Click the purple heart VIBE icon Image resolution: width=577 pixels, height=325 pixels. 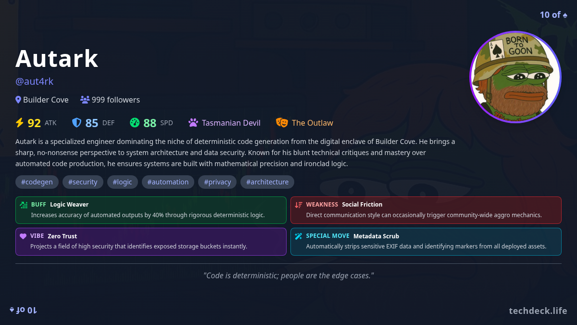click(x=23, y=236)
